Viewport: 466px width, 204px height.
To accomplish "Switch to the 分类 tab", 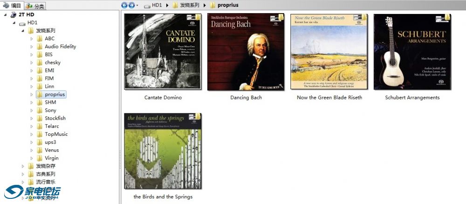I will pyautogui.click(x=35, y=6).
